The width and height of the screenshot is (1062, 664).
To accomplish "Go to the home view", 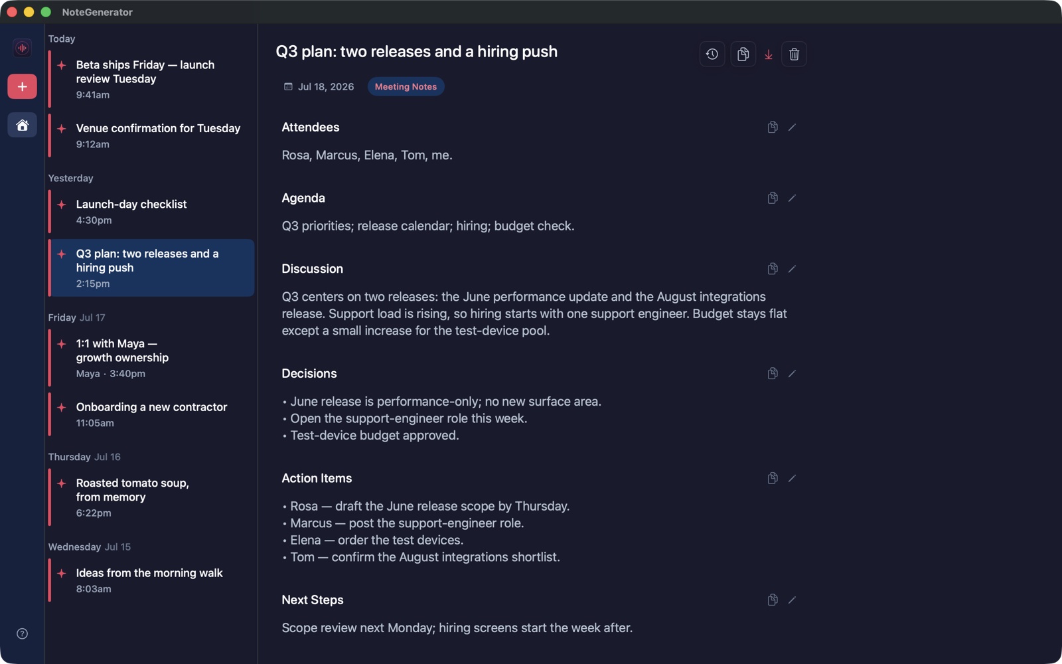I will point(22,125).
